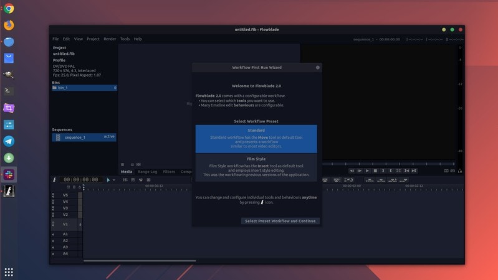Set Mark In on the monitor controls
The image size is (498, 280).
[x=383, y=170]
